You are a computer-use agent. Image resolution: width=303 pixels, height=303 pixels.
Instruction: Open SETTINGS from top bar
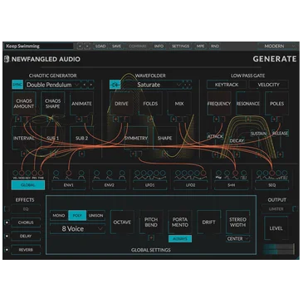click(x=180, y=46)
